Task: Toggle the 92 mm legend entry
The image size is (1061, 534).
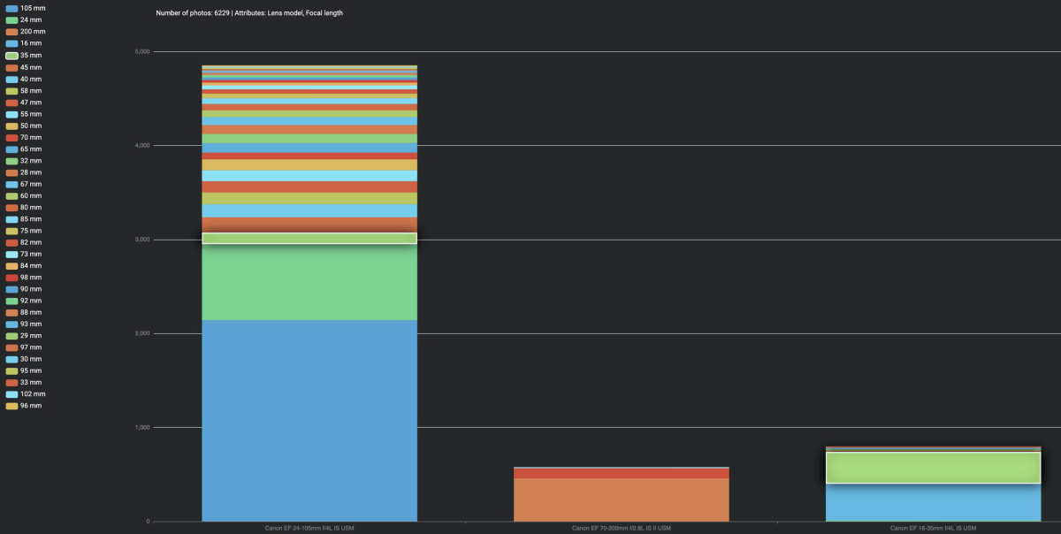Action: [27, 301]
